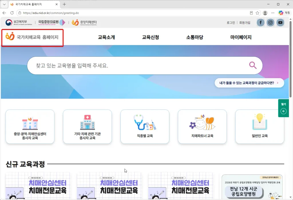This screenshot has height=200, width=293.
Task: Select the 국가치매교육 홈페이지 browser tab
Action: pyautogui.click(x=35, y=4)
